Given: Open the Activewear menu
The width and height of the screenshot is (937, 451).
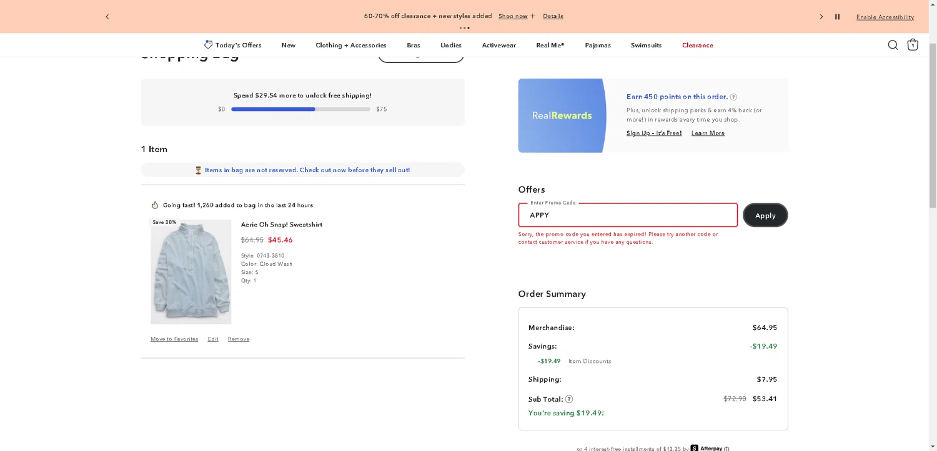Looking at the screenshot, I should click(498, 45).
